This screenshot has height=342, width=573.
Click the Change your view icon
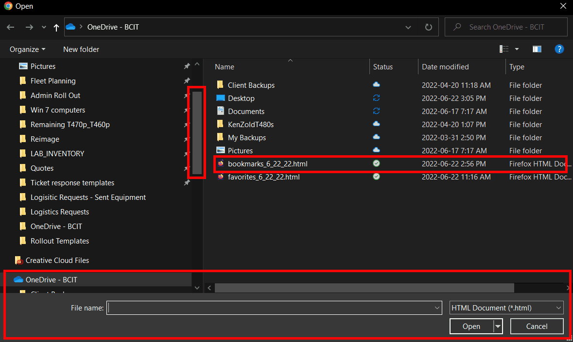click(x=504, y=49)
